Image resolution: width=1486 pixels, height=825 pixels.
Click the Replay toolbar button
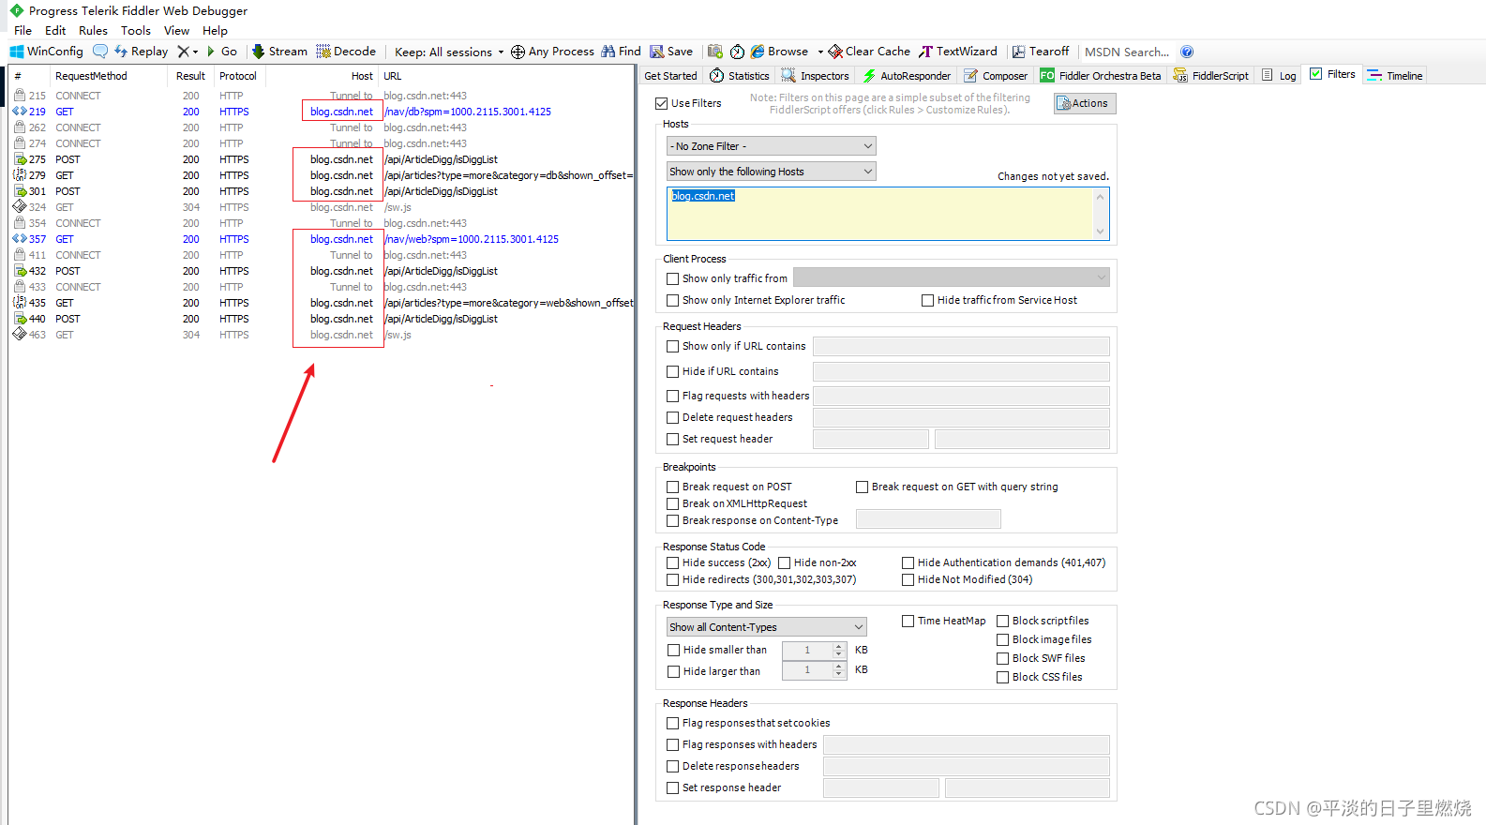point(141,52)
